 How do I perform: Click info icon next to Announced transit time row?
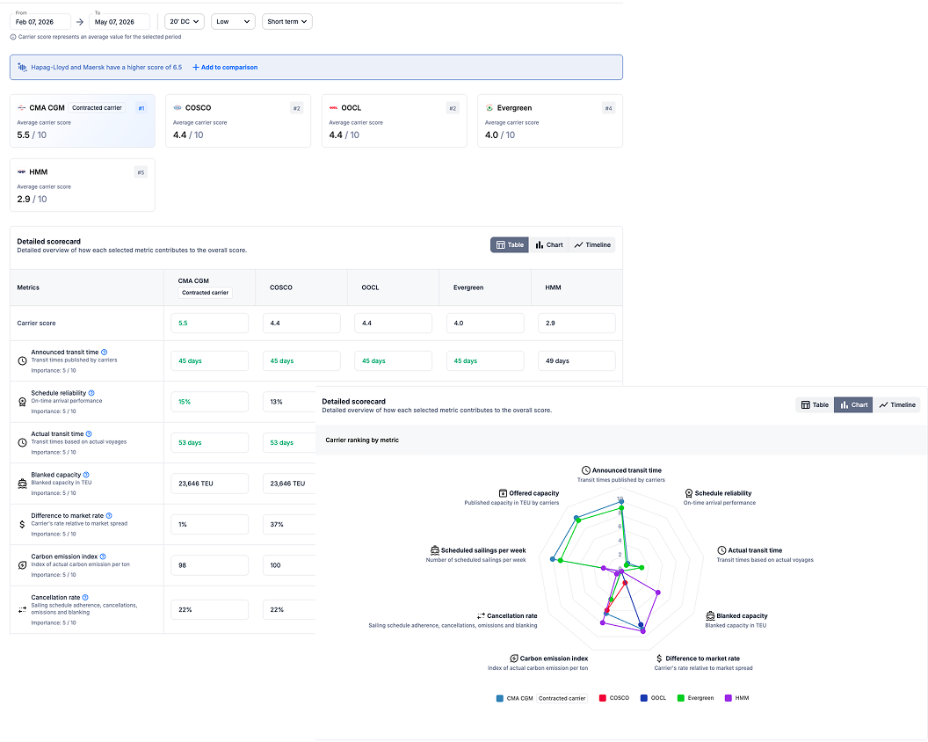(105, 353)
